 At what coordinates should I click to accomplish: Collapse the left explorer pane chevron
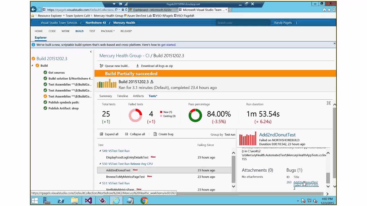click(x=91, y=52)
